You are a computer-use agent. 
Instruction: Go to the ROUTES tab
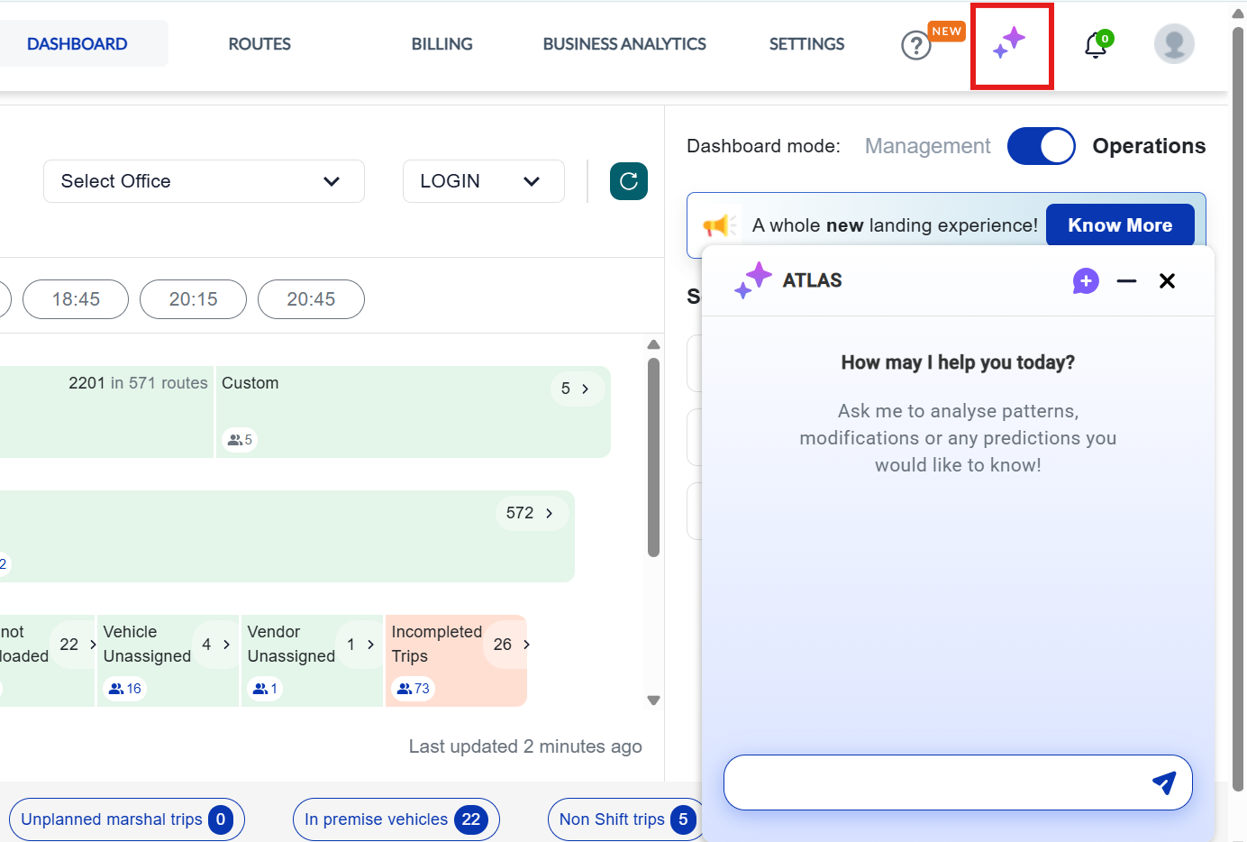(x=259, y=43)
